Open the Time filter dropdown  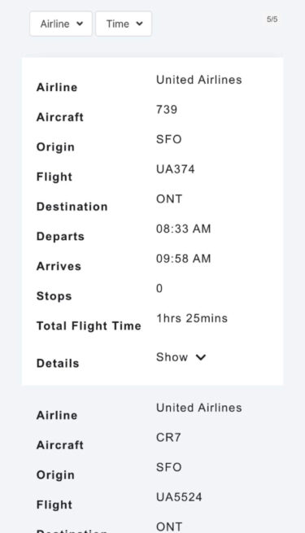tap(124, 24)
